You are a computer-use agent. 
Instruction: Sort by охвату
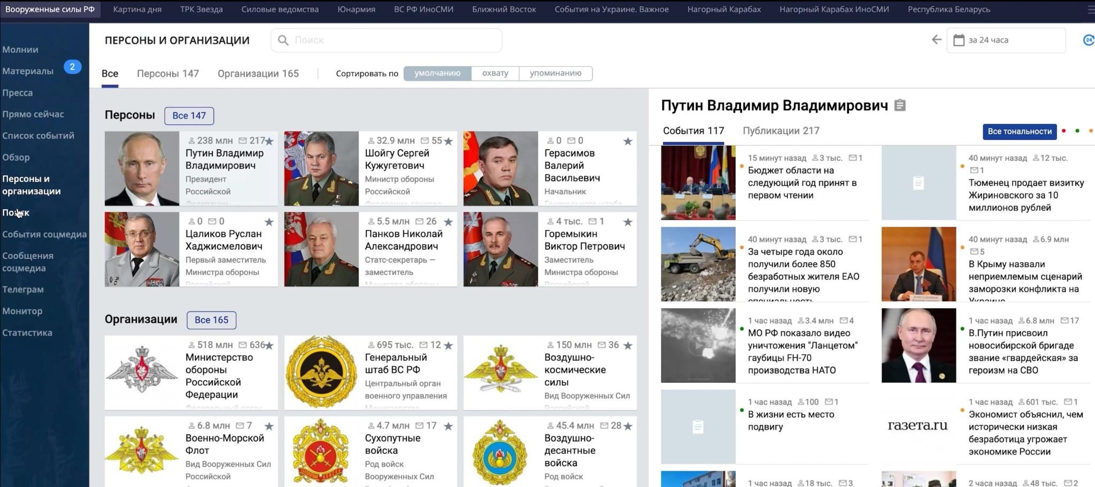[495, 73]
